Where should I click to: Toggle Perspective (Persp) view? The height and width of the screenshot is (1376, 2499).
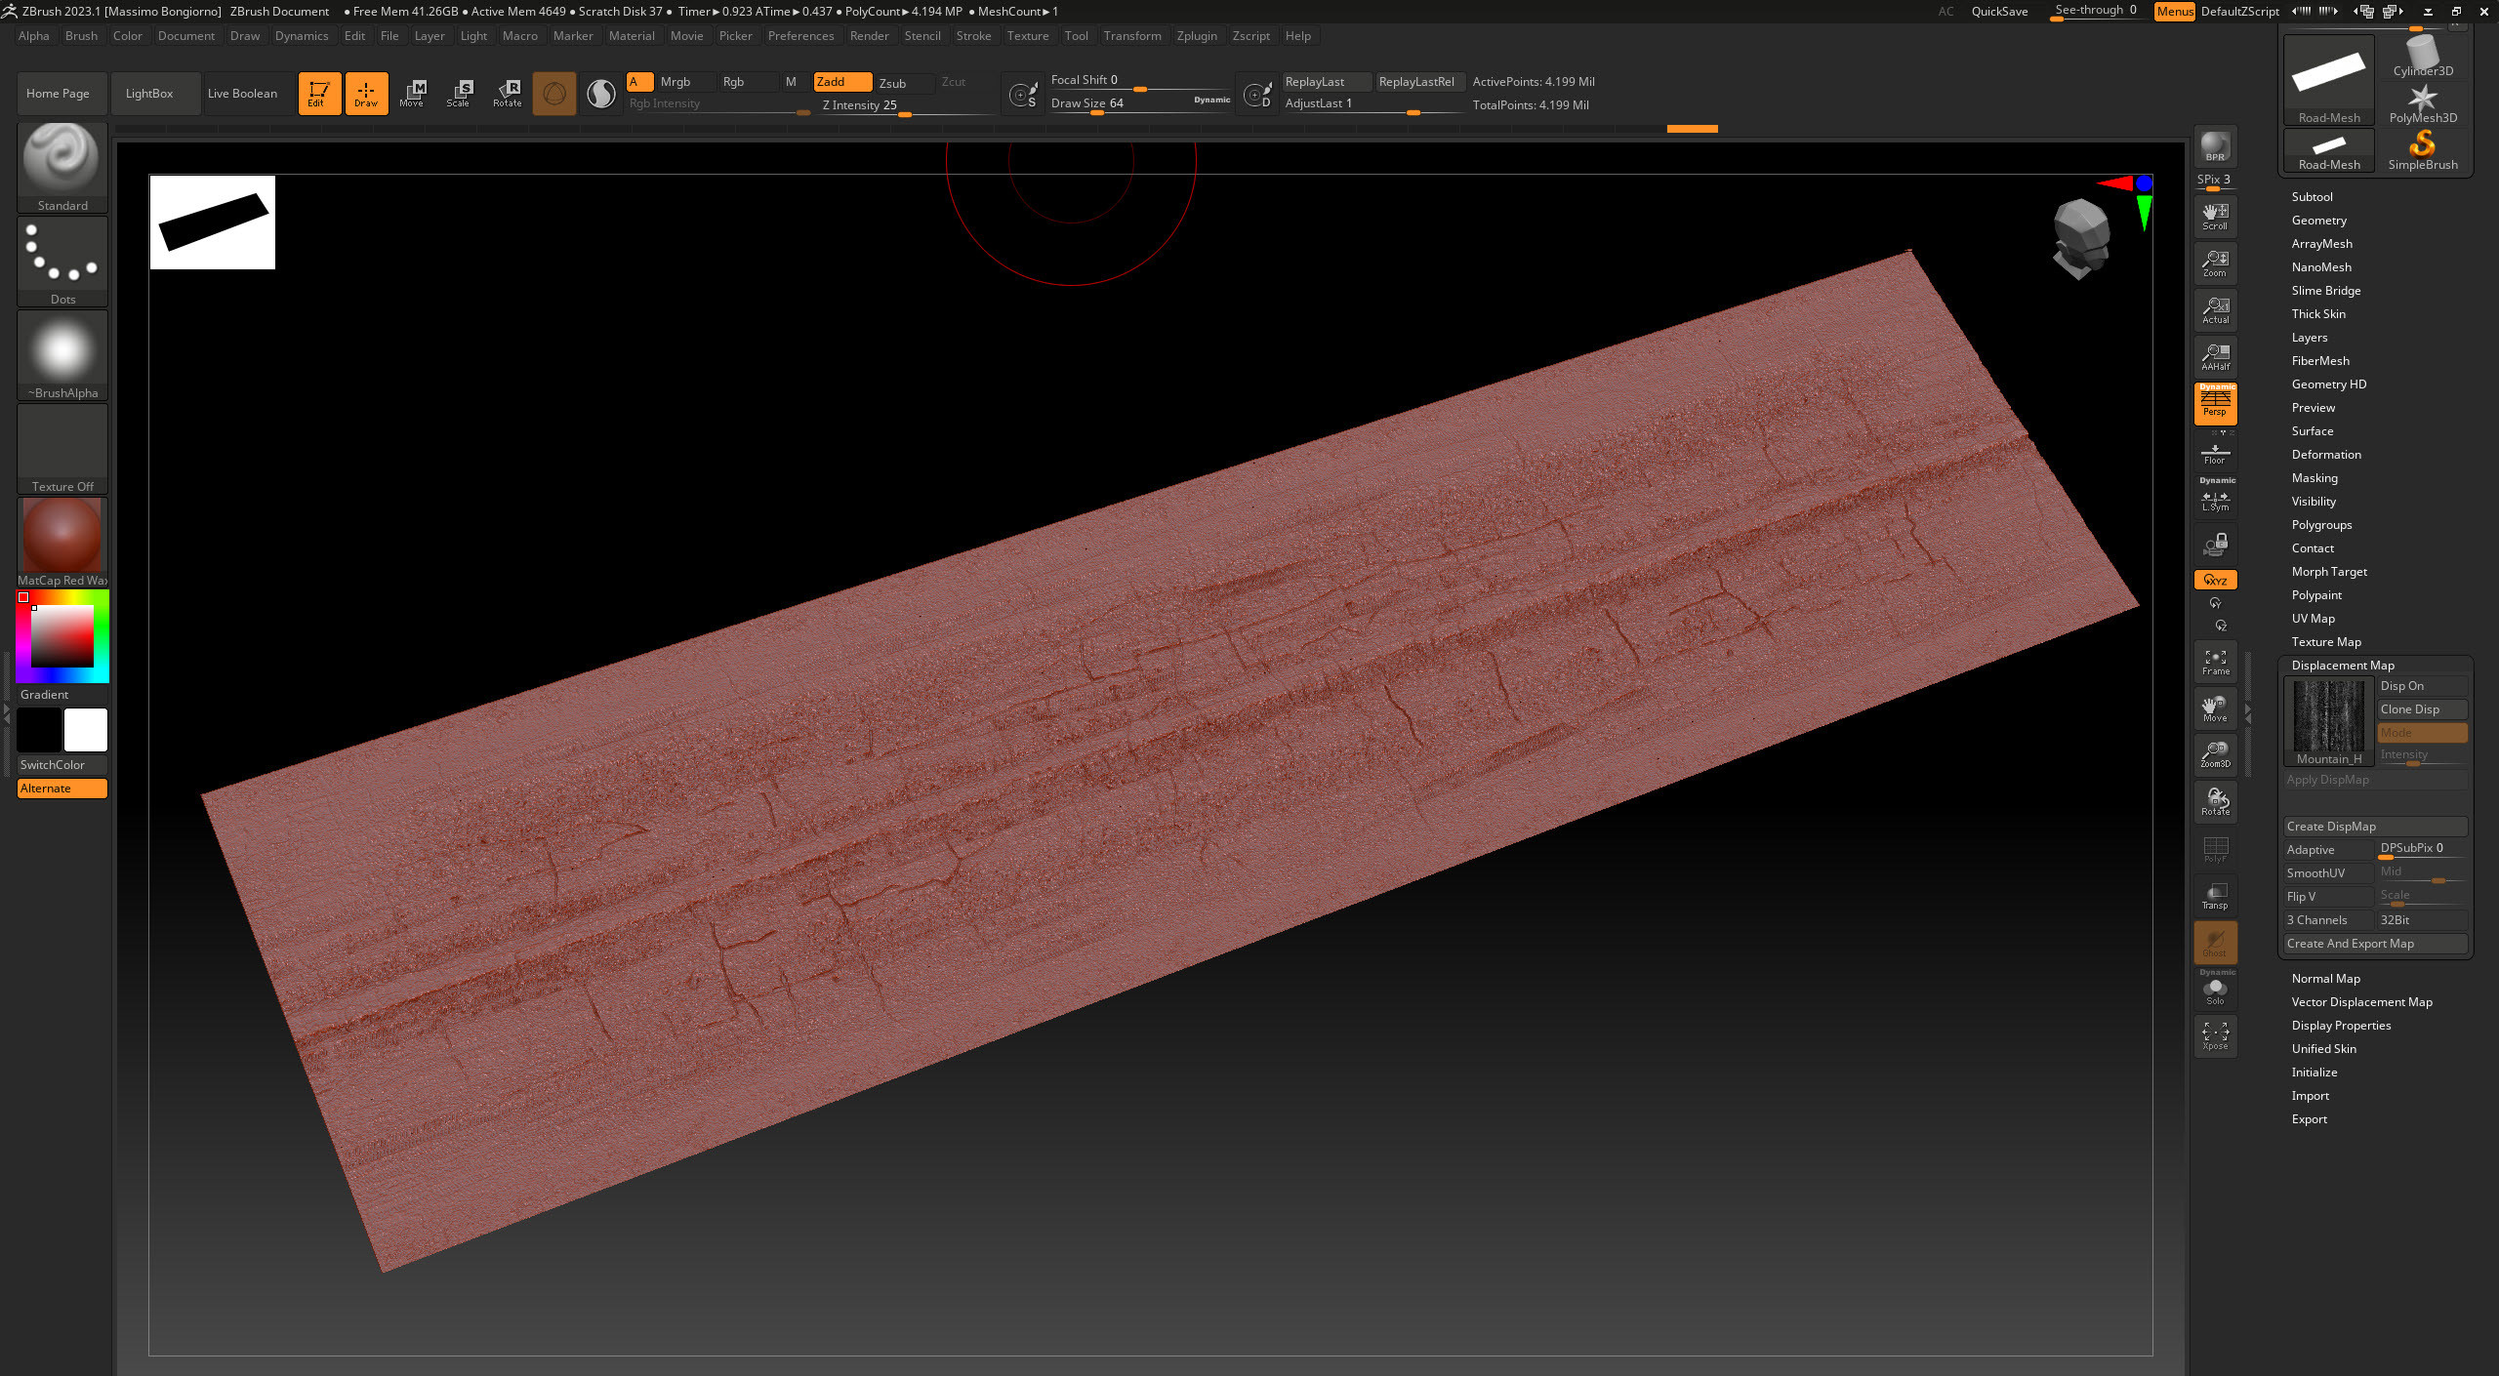[x=2215, y=403]
